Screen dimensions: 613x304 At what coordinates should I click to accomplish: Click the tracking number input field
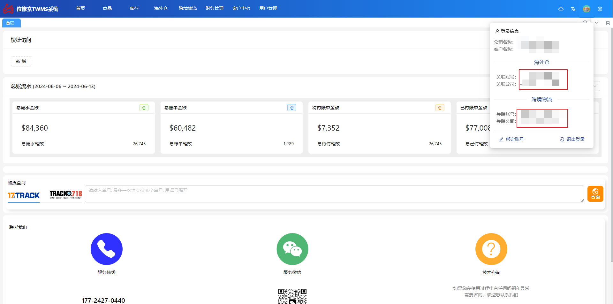coord(335,194)
